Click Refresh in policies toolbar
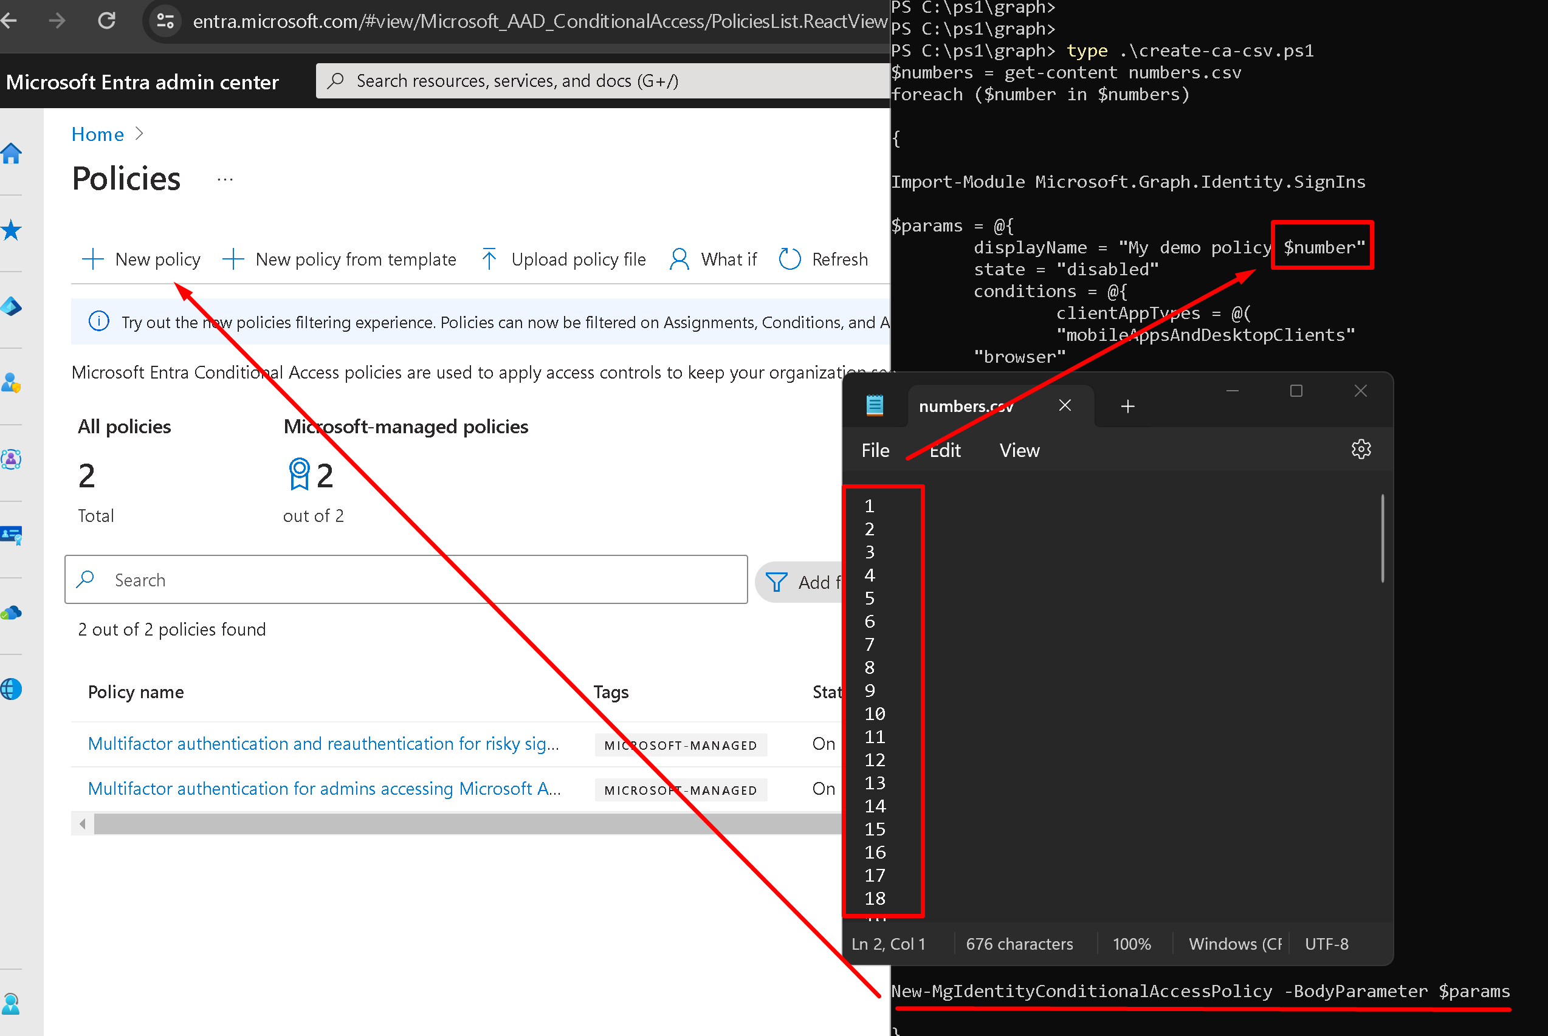The width and height of the screenshot is (1548, 1036). [823, 259]
